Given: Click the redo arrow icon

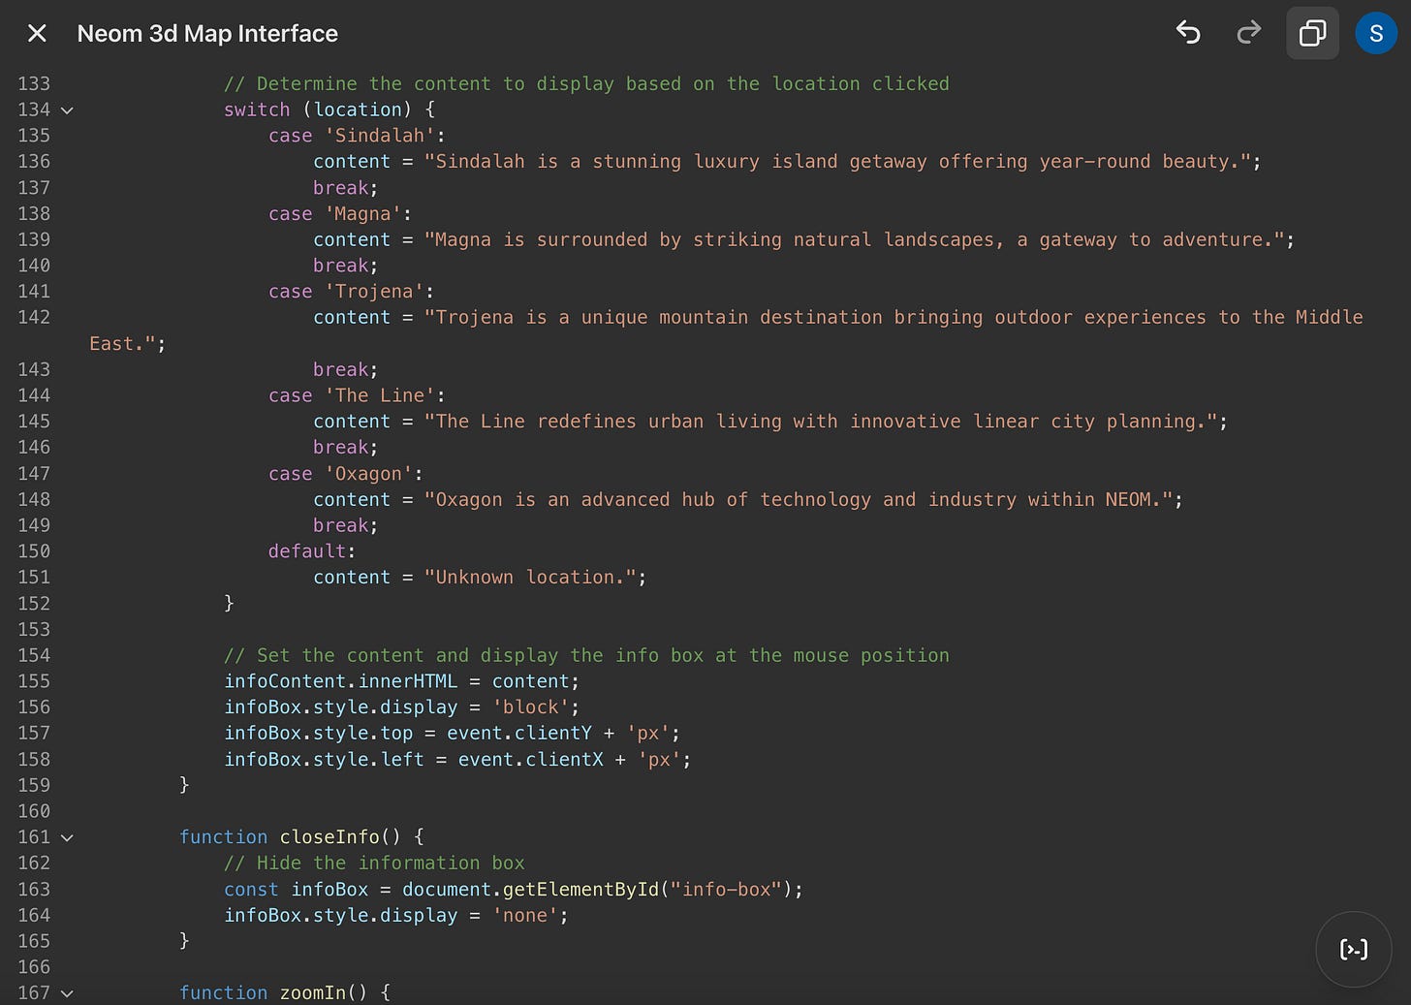Looking at the screenshot, I should pyautogui.click(x=1249, y=33).
